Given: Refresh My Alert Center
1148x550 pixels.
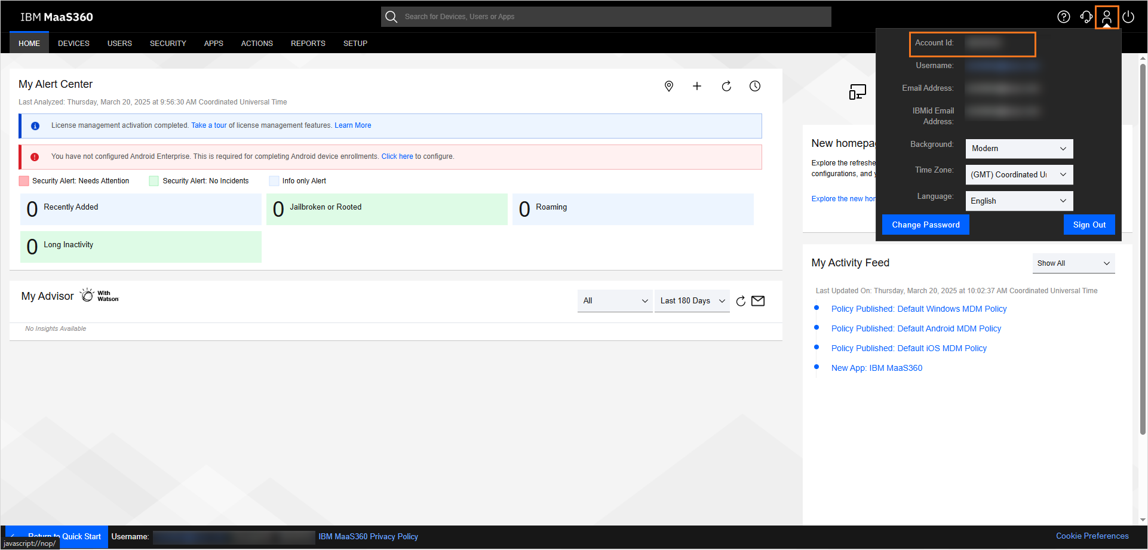Looking at the screenshot, I should tap(726, 86).
